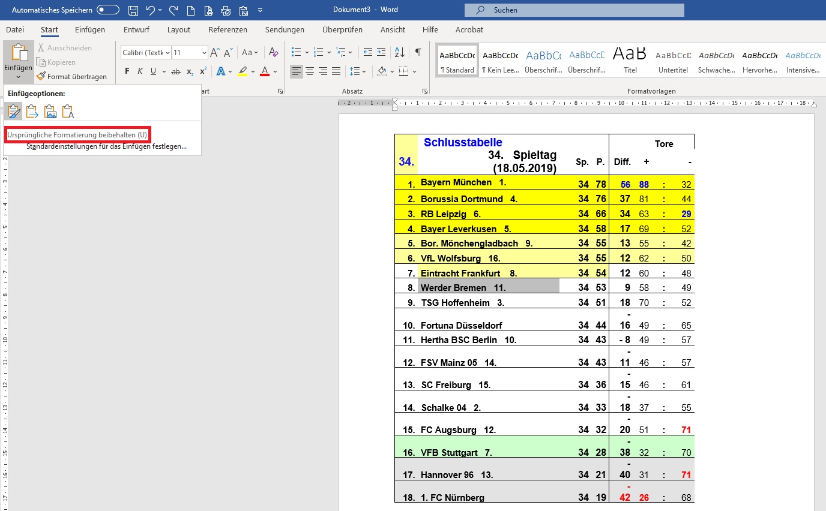The width and height of the screenshot is (826, 511).
Task: Save the document with the floppy disk icon
Action: (133, 10)
